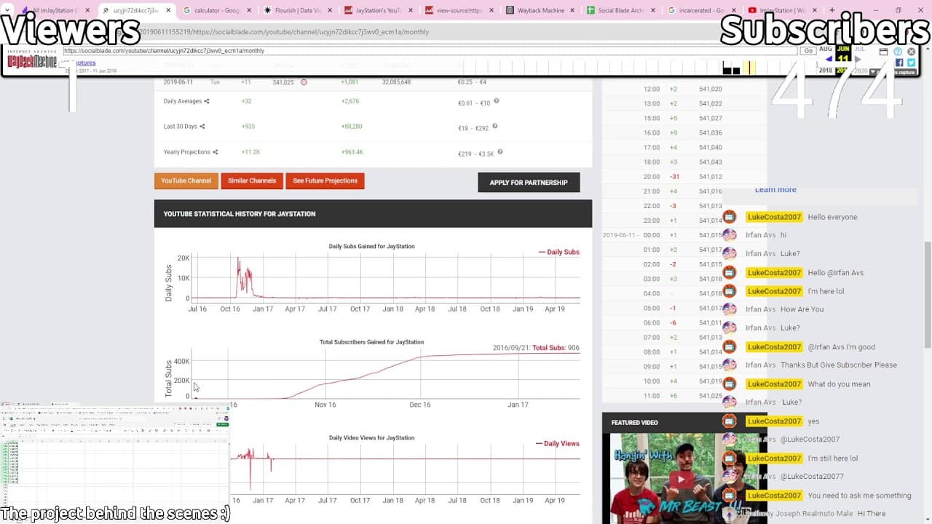This screenshot has width=932, height=524.
Task: Toggle the Daily Subs legend on subs chart
Action: pos(559,252)
